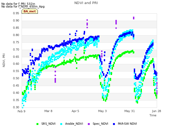Click the 0.40 y-axis tick label

[x=16, y=93]
